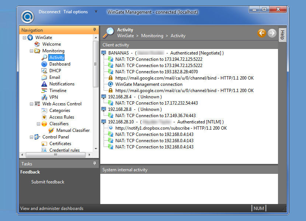This screenshot has height=221, width=306.
Task: Toggle the Navigation panel pin
Action: coord(94,30)
